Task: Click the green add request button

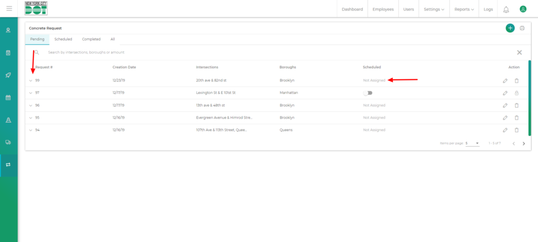Action: (510, 28)
